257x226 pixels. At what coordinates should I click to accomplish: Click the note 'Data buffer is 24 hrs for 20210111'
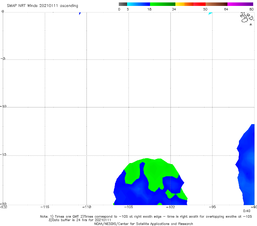pos(80,220)
